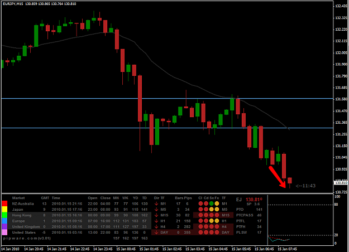This screenshot has width=349, height=252.
Task: Click the M15 down direction arrow
Action: (x=156, y=215)
